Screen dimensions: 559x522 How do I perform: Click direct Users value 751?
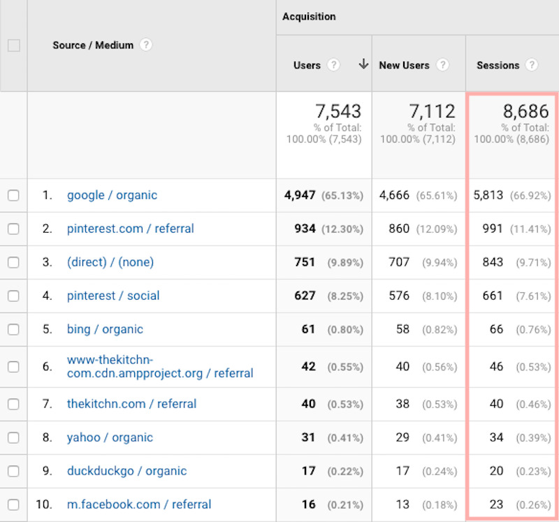coord(305,262)
